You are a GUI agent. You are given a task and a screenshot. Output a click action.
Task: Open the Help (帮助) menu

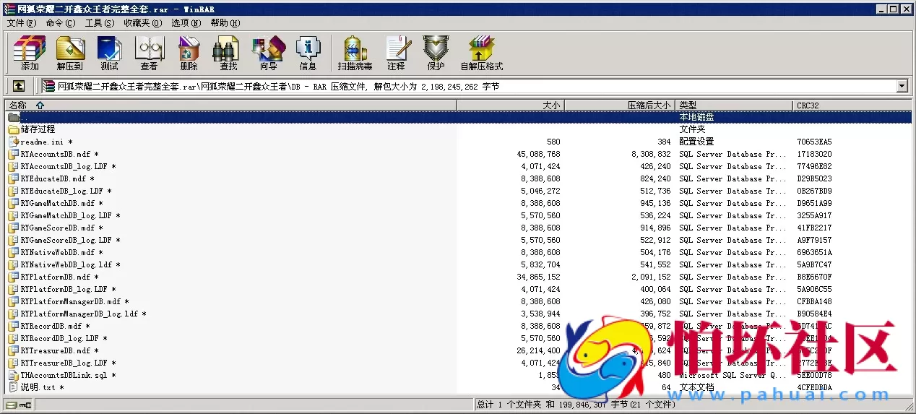click(x=225, y=23)
